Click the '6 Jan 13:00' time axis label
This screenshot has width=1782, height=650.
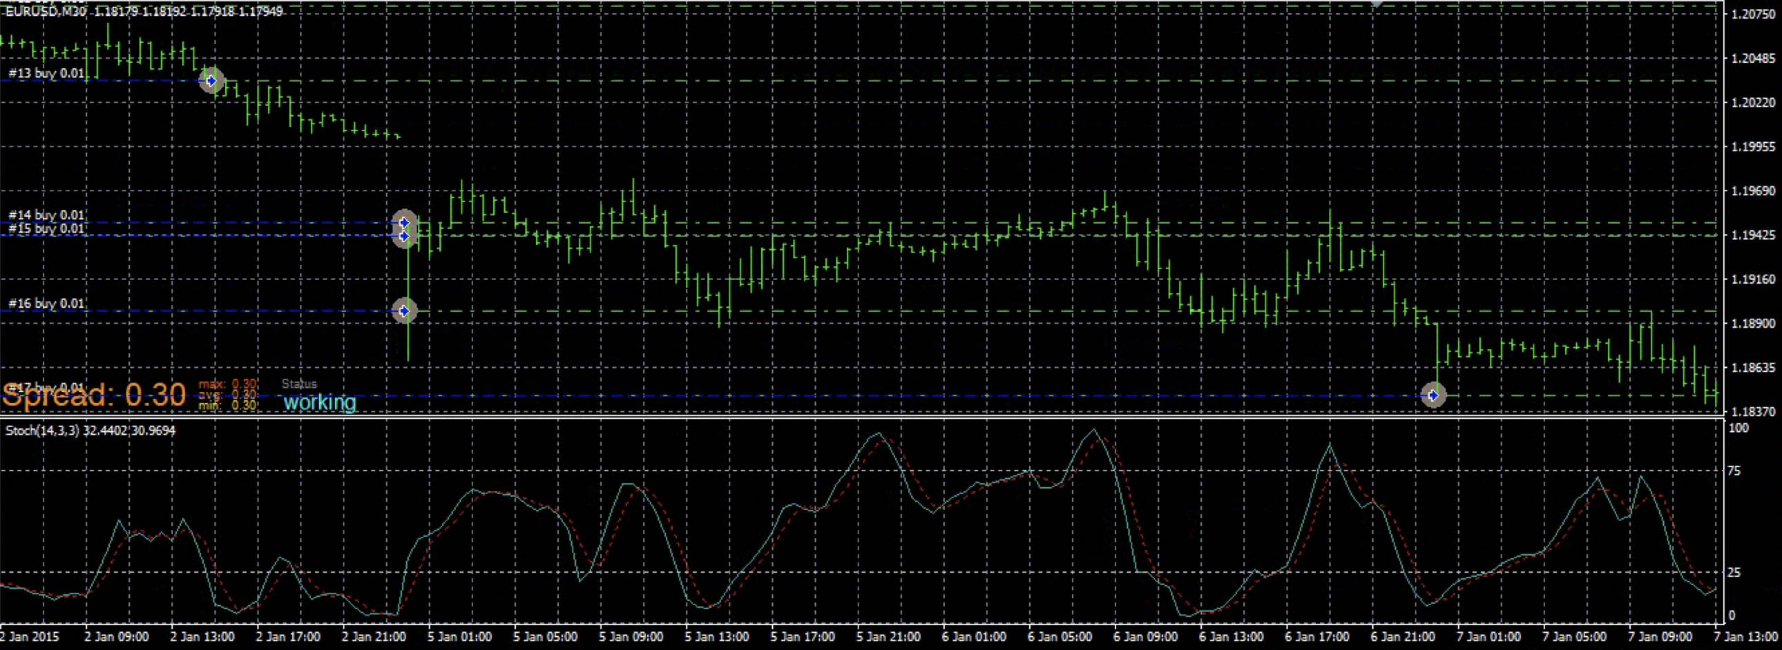pos(1232,636)
